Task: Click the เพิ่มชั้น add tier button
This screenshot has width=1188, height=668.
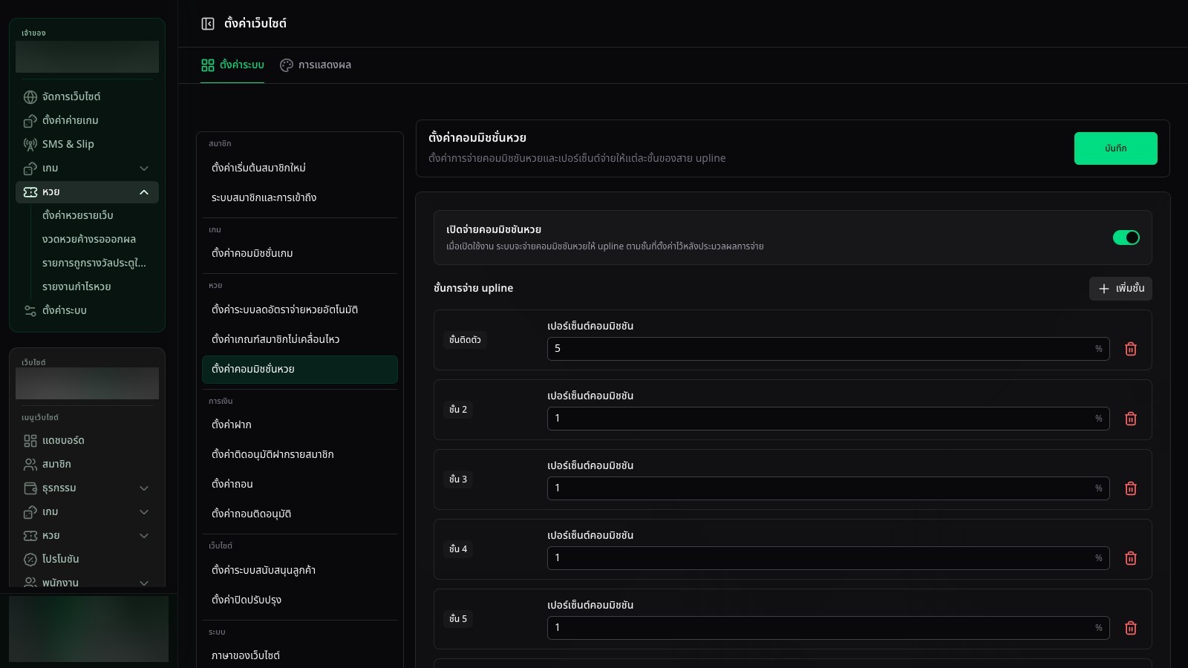Action: (x=1120, y=289)
